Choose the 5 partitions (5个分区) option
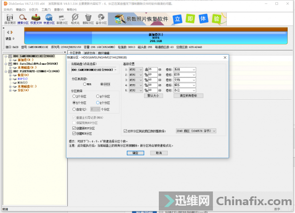This screenshot has height=213, width=295. click(x=79, y=103)
